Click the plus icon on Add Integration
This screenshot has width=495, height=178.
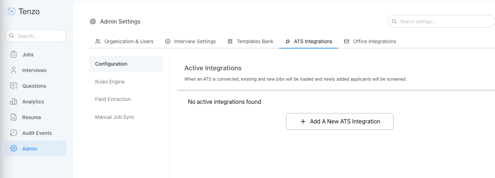coord(303,121)
